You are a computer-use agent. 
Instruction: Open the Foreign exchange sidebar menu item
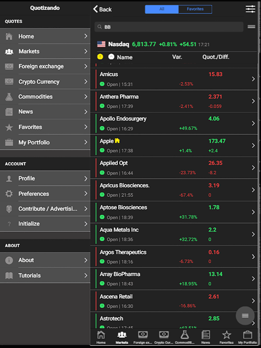click(45, 66)
